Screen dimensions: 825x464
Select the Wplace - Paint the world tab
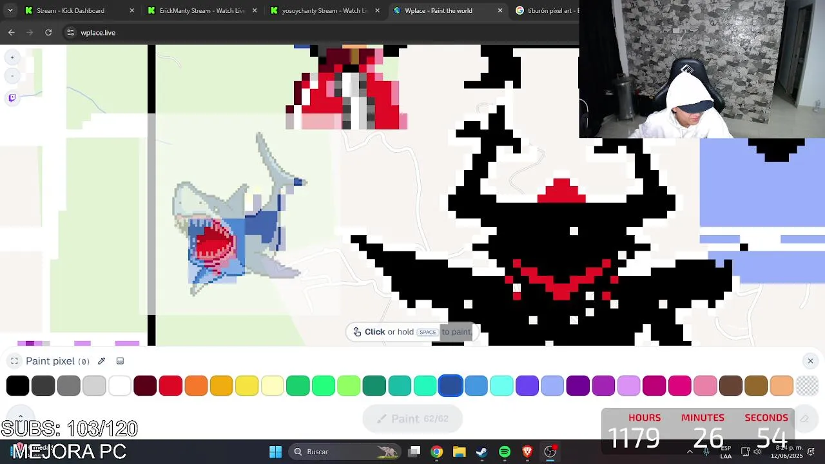click(x=449, y=10)
